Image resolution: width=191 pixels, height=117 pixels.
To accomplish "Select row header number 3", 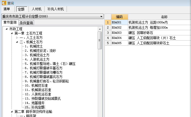I will tap(108, 33).
